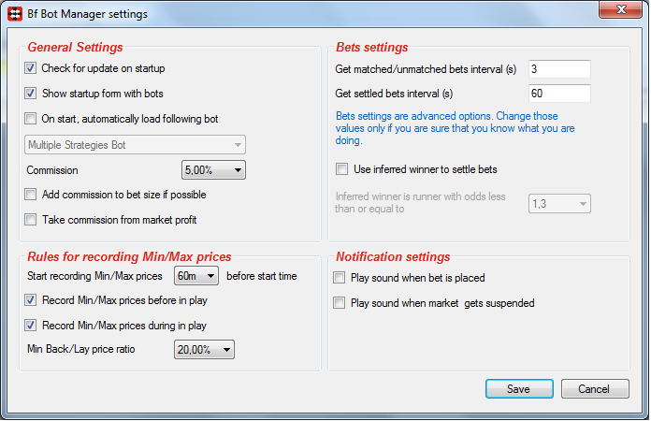Toggle Record Min/Max prices before in play

click(x=30, y=300)
